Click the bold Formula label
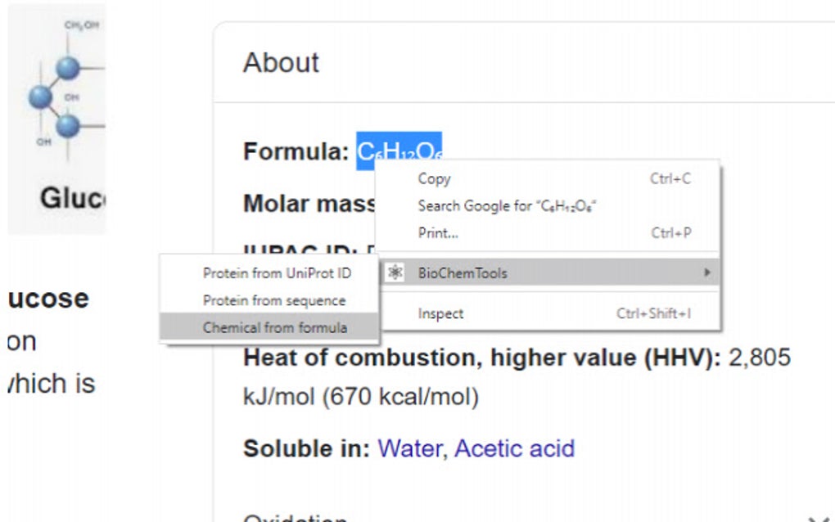This screenshot has width=835, height=522. pyautogui.click(x=296, y=152)
